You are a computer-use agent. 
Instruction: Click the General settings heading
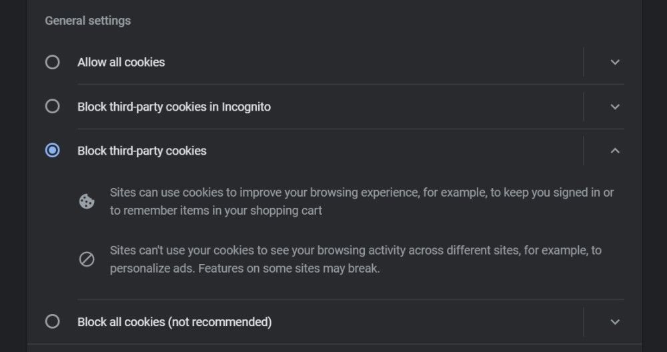tap(87, 21)
